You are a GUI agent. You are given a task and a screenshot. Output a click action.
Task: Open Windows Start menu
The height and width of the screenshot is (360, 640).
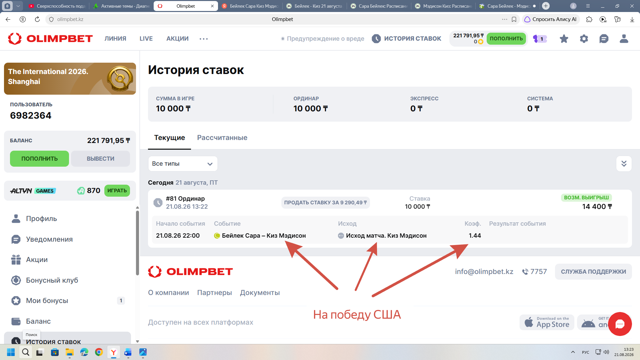11,352
